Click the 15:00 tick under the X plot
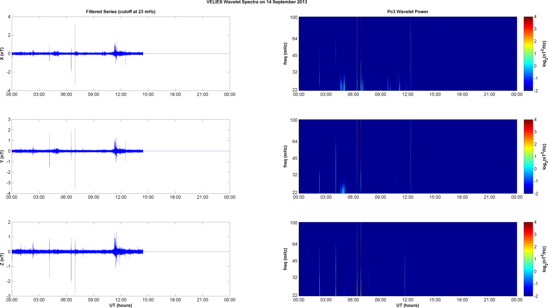 (x=148, y=94)
